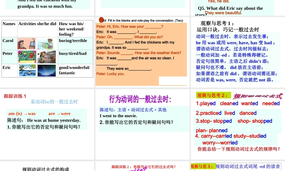Click the text 'am (is) →was'
The width and height of the screenshot is (285, 171).
(x=22, y=114)
